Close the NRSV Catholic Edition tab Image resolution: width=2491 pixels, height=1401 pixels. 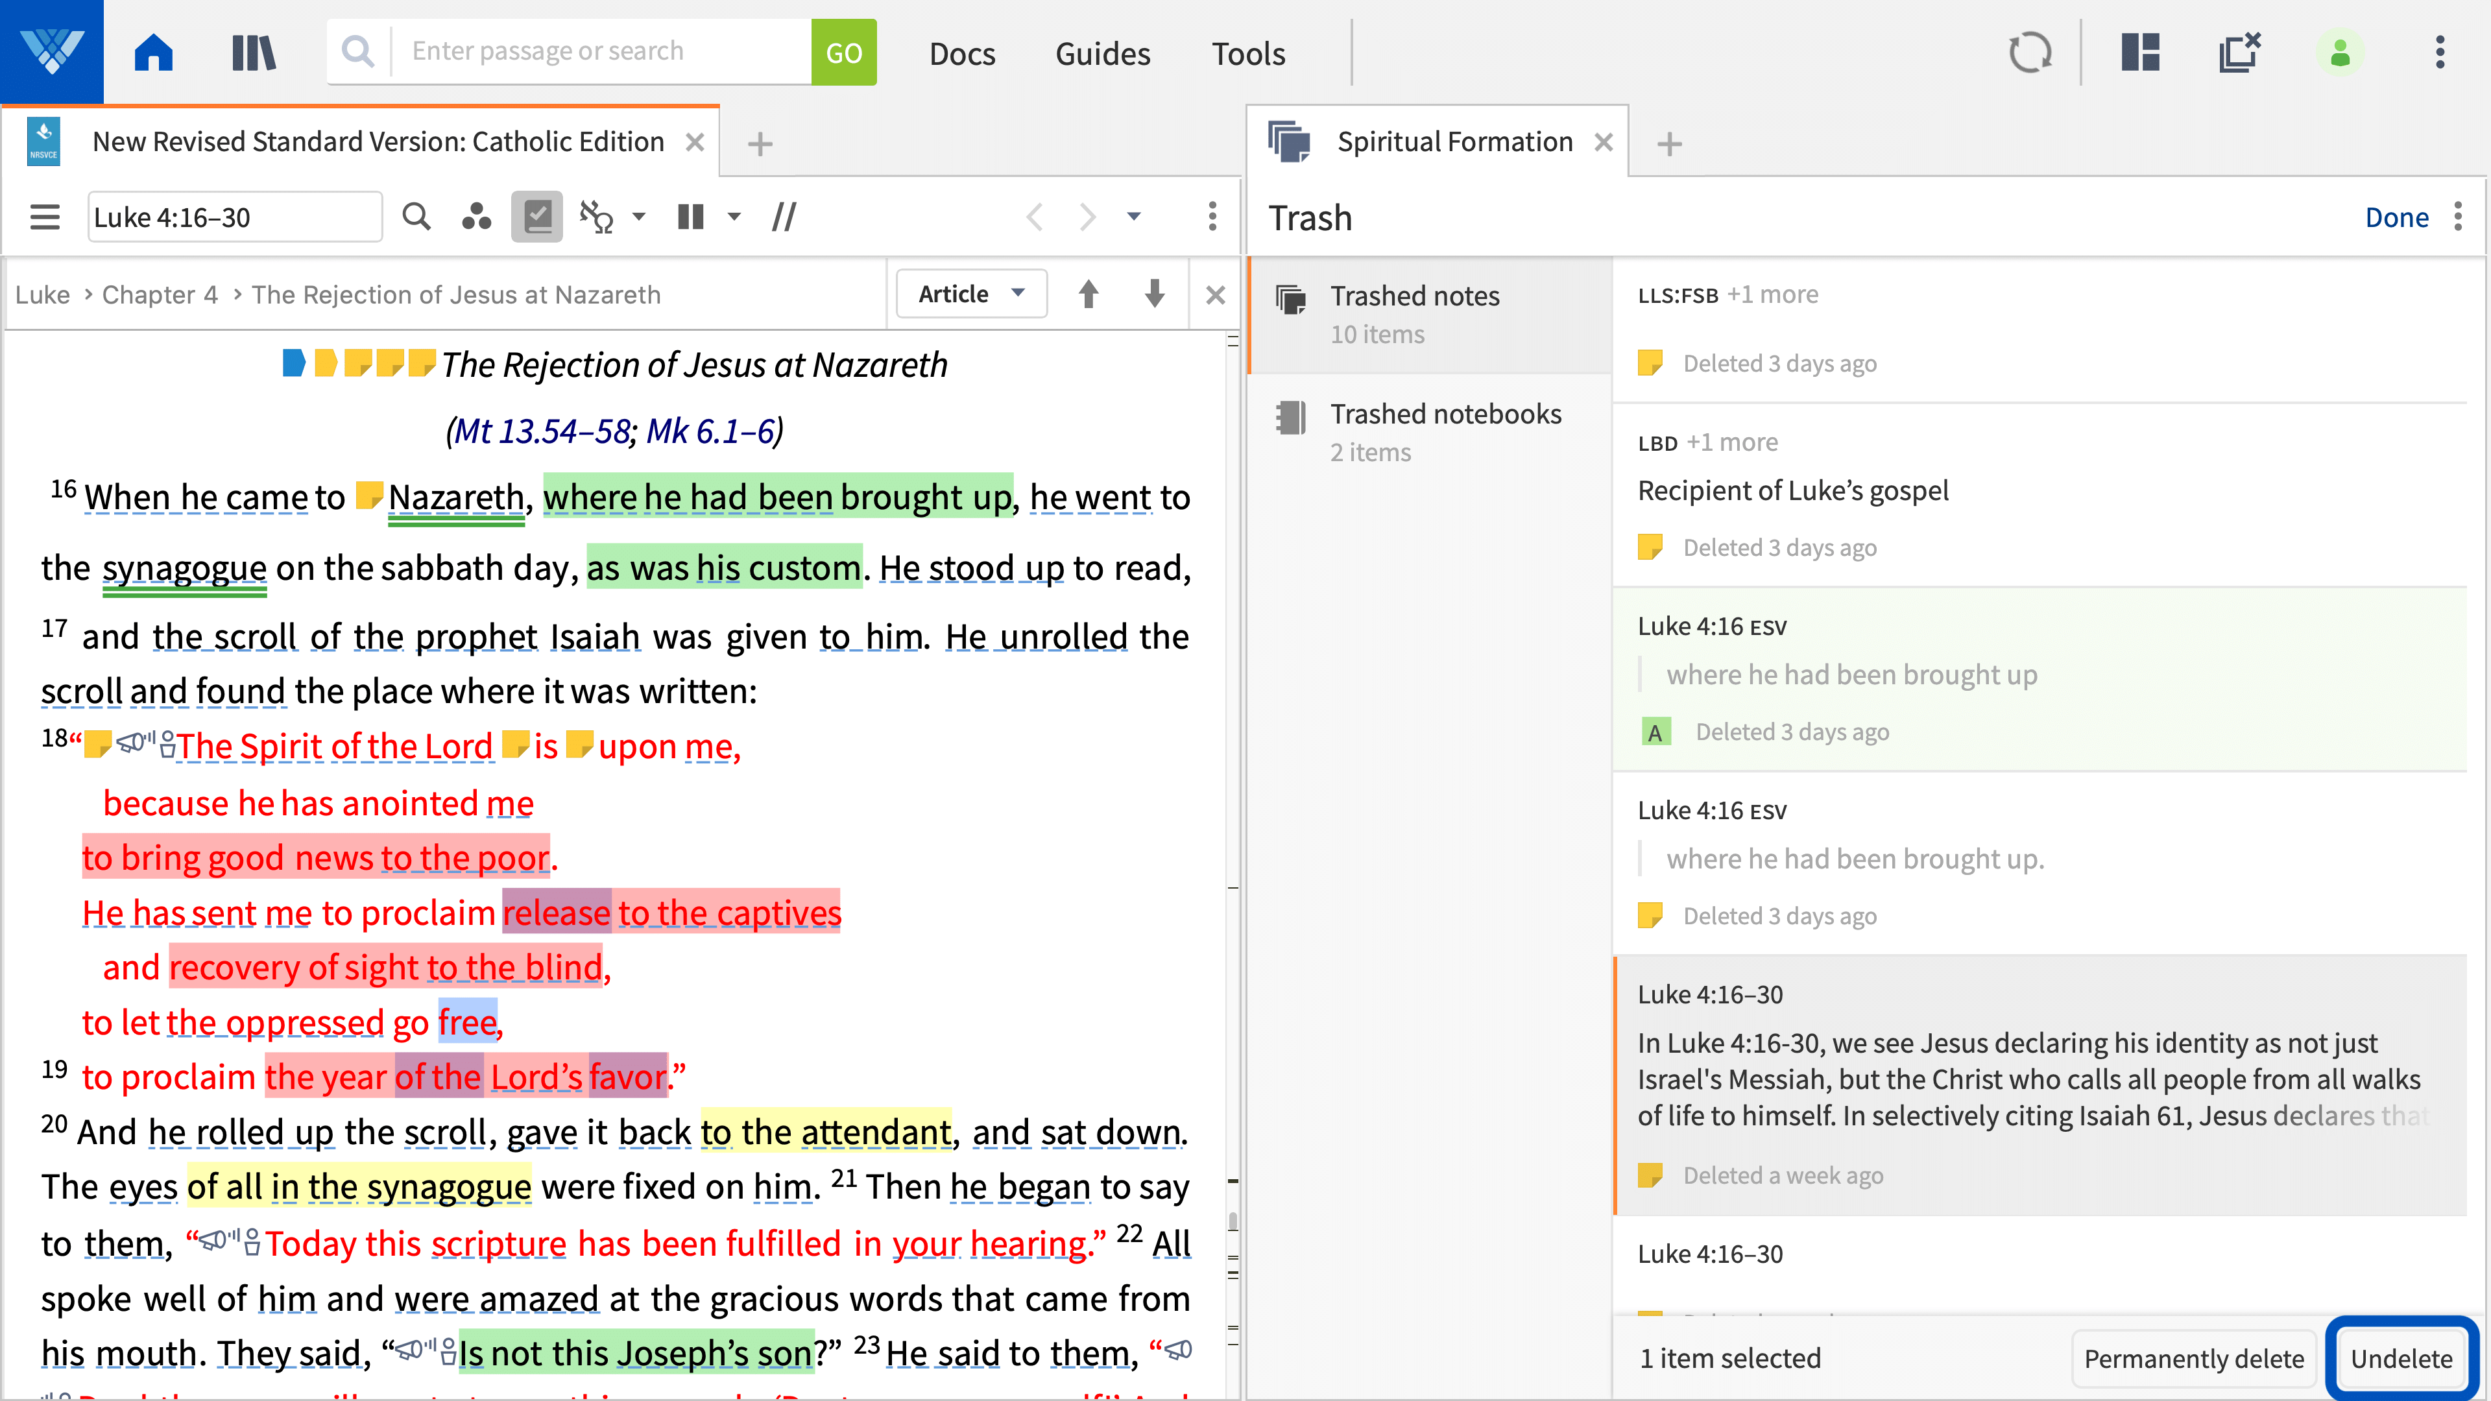694,142
